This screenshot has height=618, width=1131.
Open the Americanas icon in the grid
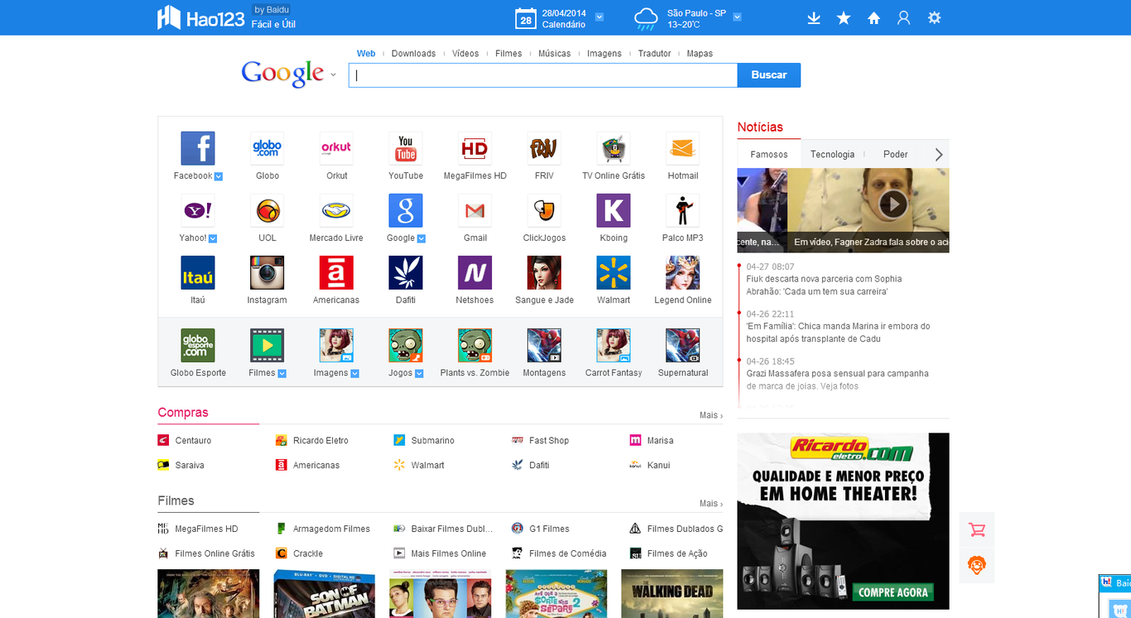[336, 272]
